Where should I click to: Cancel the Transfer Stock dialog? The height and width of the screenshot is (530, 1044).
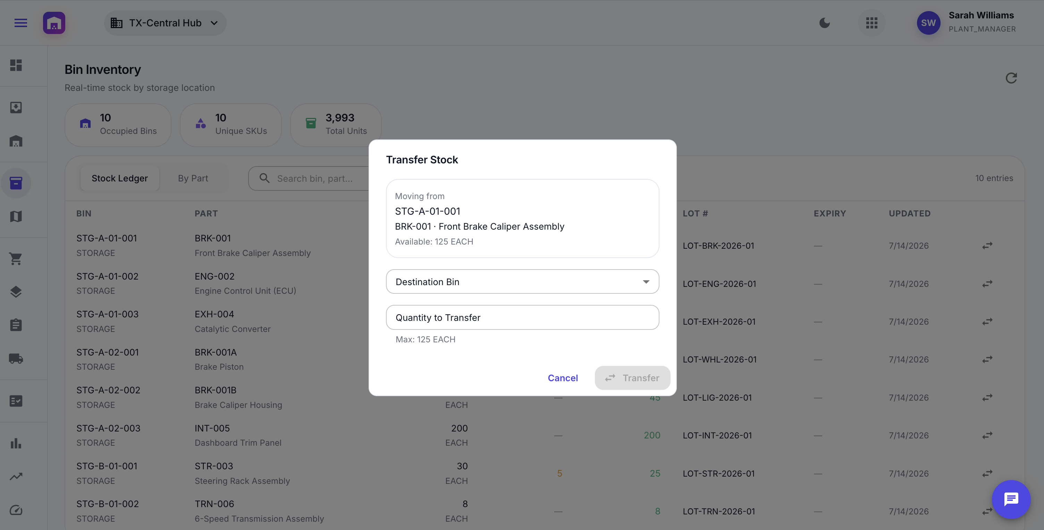coord(563,378)
